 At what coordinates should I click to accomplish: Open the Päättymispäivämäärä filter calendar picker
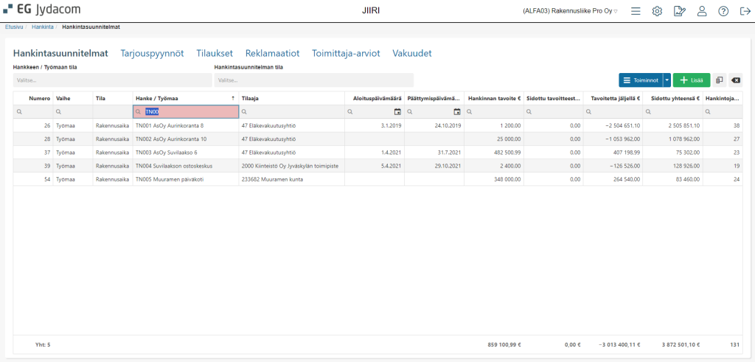click(x=457, y=111)
